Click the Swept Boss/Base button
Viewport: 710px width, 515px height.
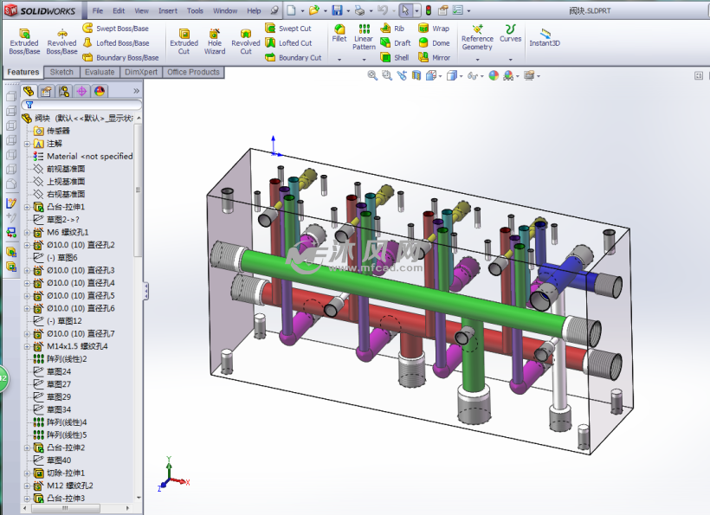point(115,28)
